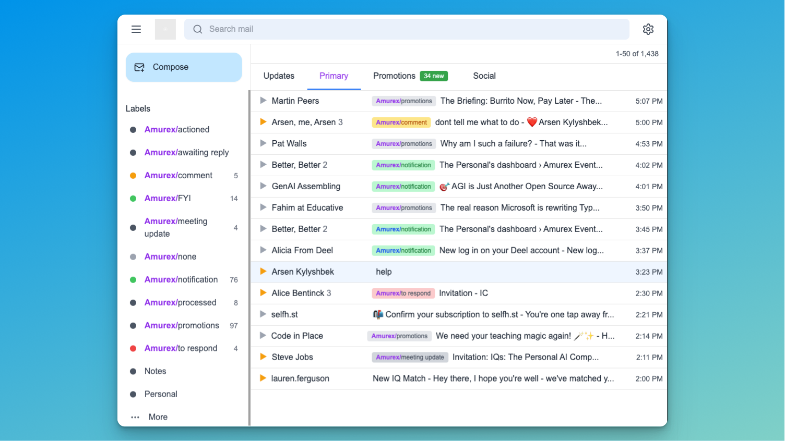Click the ellipsis icon next to More

[x=135, y=417]
